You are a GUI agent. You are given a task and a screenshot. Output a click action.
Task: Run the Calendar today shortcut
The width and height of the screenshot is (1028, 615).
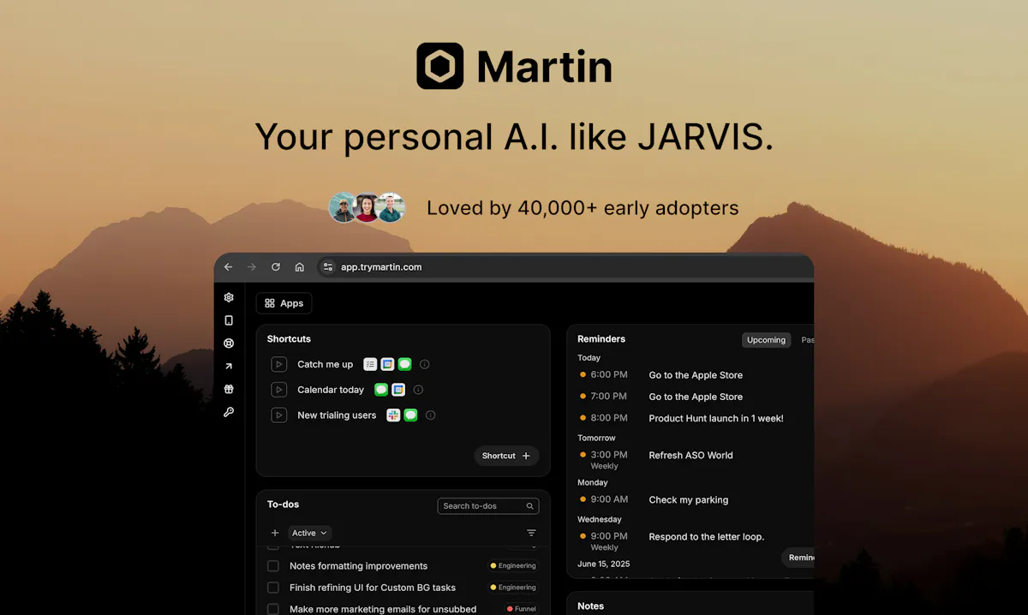point(279,390)
